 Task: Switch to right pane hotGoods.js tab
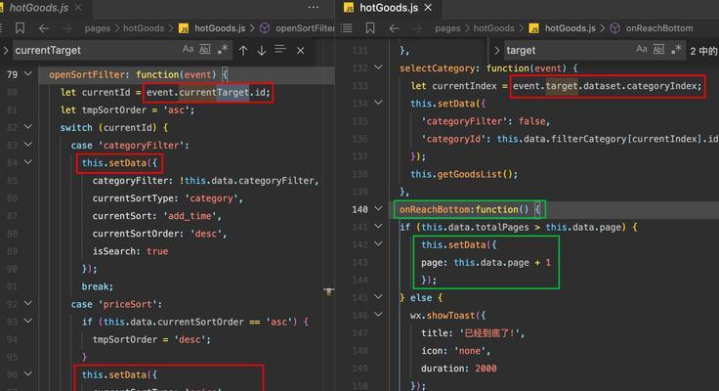coord(389,8)
